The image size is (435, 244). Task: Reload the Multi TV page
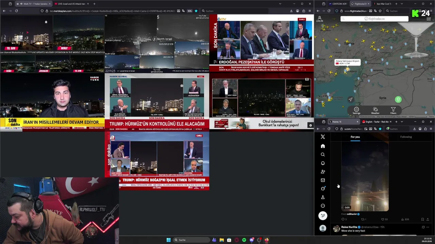point(16,11)
